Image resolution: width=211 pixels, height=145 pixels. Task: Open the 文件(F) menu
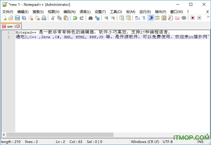click(x=8, y=12)
